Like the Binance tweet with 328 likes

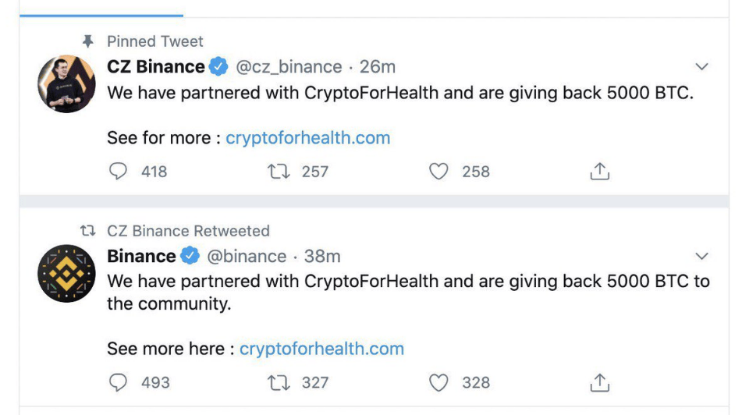(439, 382)
